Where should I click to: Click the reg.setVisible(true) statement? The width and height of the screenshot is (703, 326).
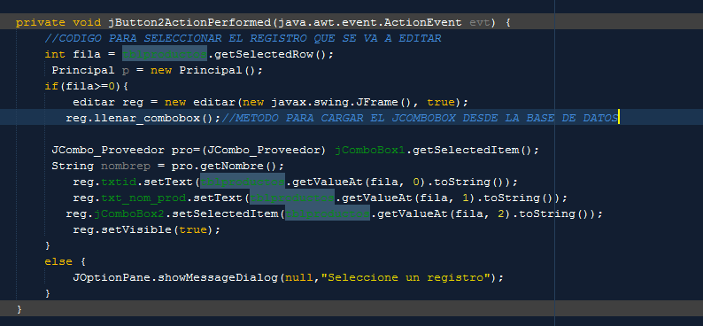point(147,230)
